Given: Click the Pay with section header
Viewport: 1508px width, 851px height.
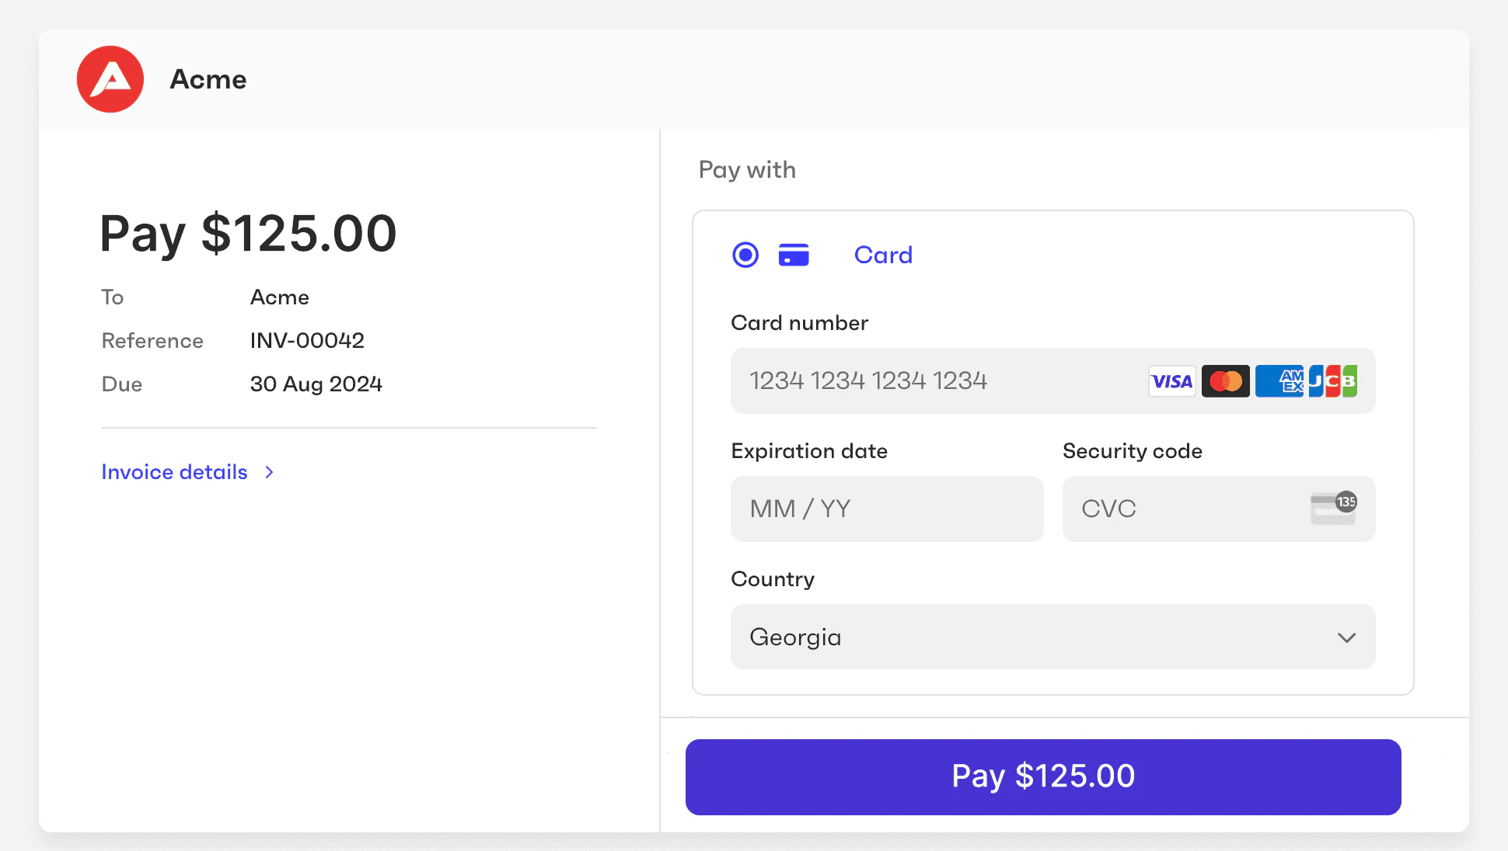Looking at the screenshot, I should (746, 169).
